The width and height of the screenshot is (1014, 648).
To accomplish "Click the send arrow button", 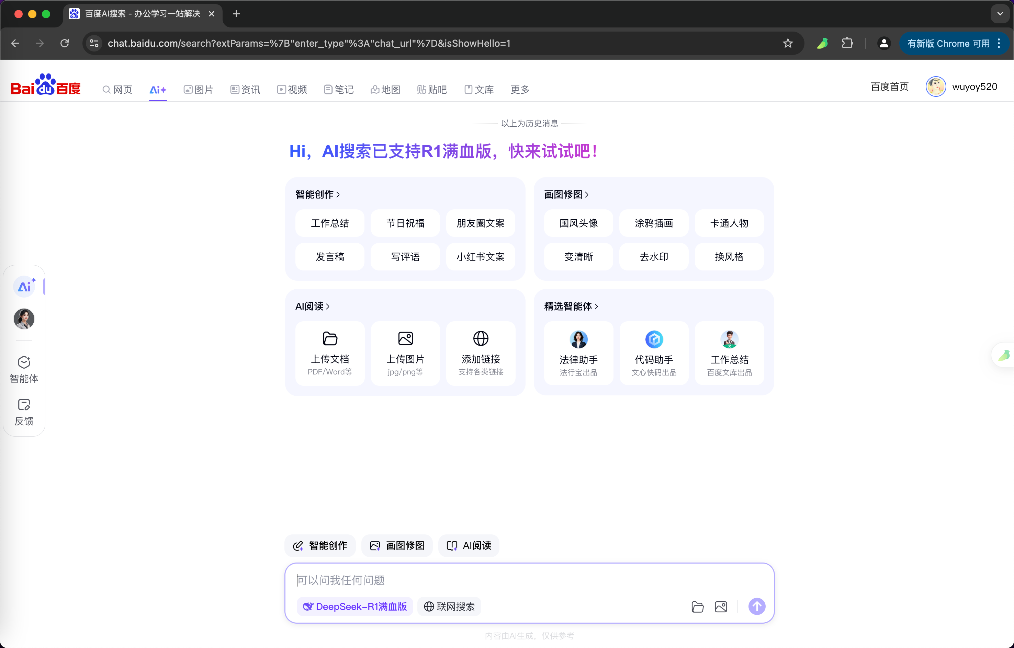I will click(x=756, y=606).
